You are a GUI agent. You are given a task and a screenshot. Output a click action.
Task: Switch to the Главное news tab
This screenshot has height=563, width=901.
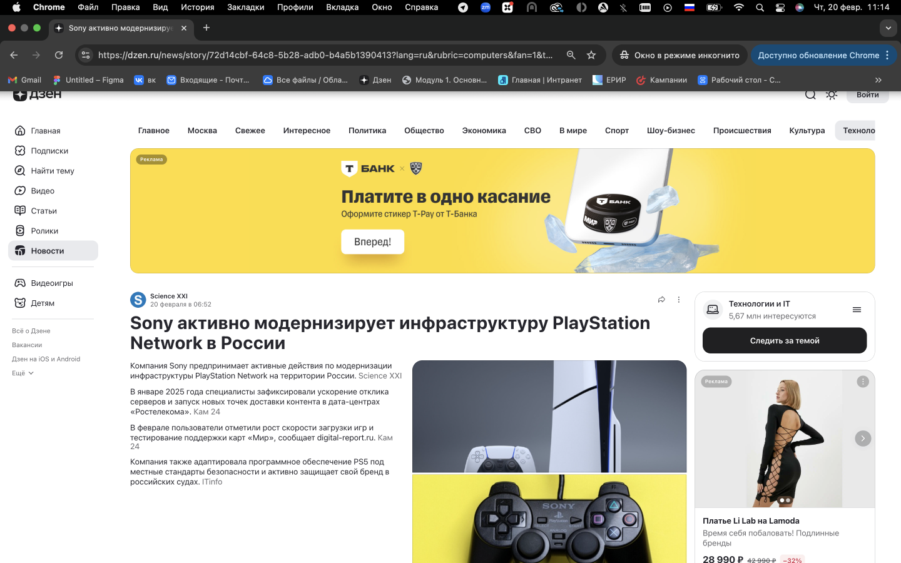tap(154, 131)
